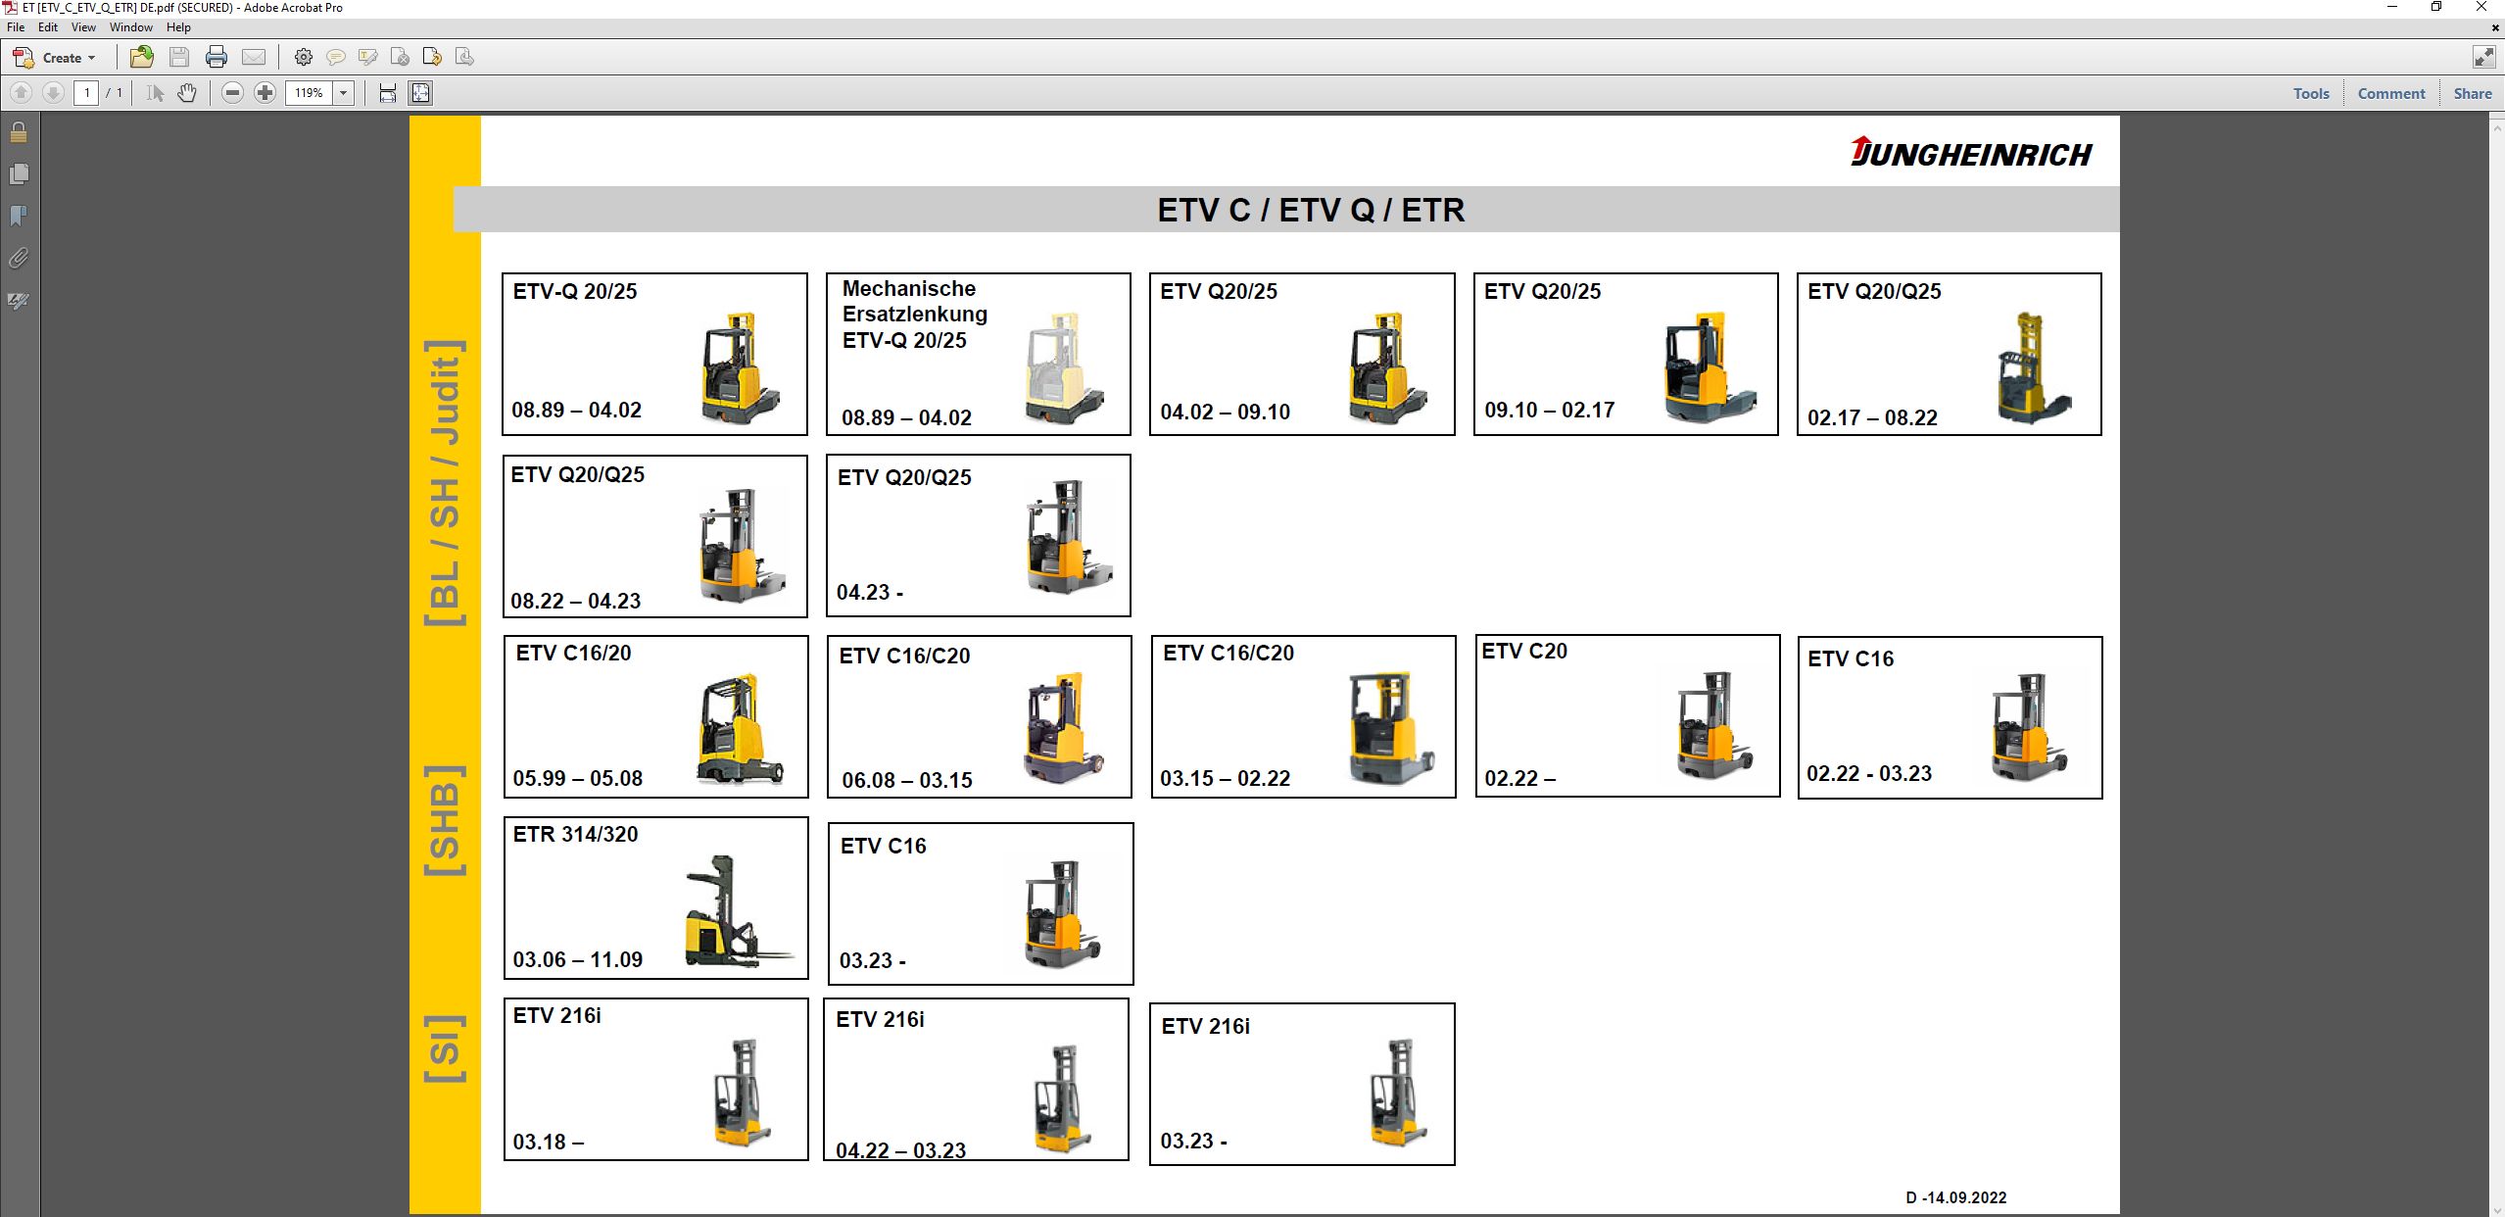Open the page thumbnails panel
The width and height of the screenshot is (2505, 1217).
click(x=19, y=174)
